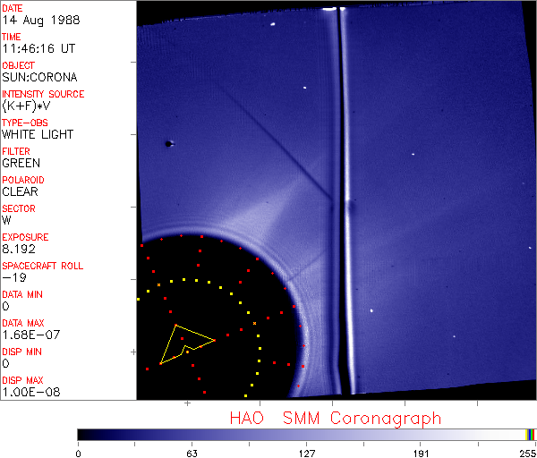Select the date value 14 Aug 1988
The width and height of the screenshot is (537, 458).
click(x=41, y=21)
